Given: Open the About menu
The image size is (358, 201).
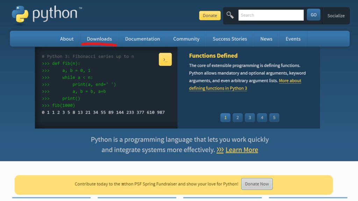Looking at the screenshot, I should [x=67, y=39].
